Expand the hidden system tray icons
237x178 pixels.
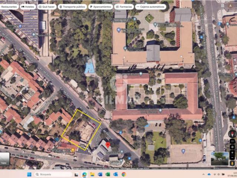click(204, 175)
